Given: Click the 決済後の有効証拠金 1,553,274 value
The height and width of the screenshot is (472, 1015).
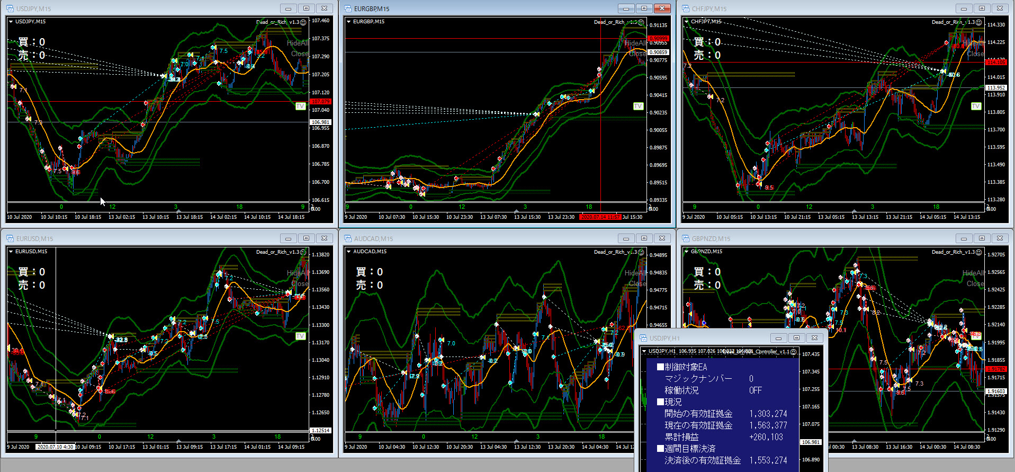Looking at the screenshot, I should point(768,460).
